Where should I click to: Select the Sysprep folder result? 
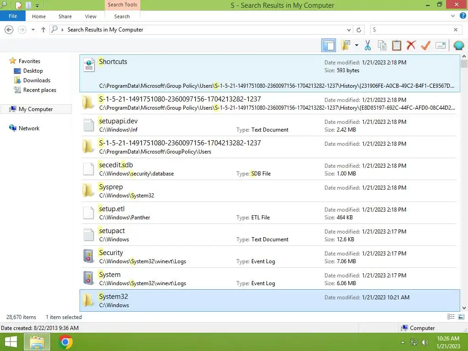269,191
